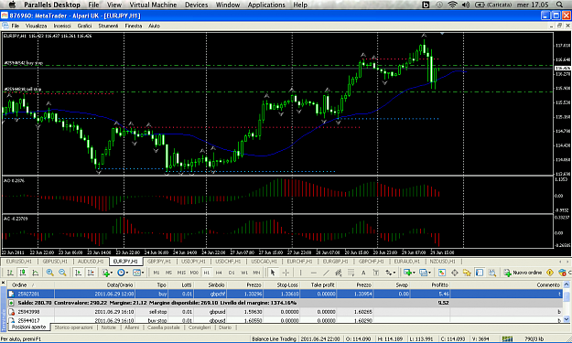Click the terminal list scroll-down arrow
This screenshot has width=572, height=343.
567,319
